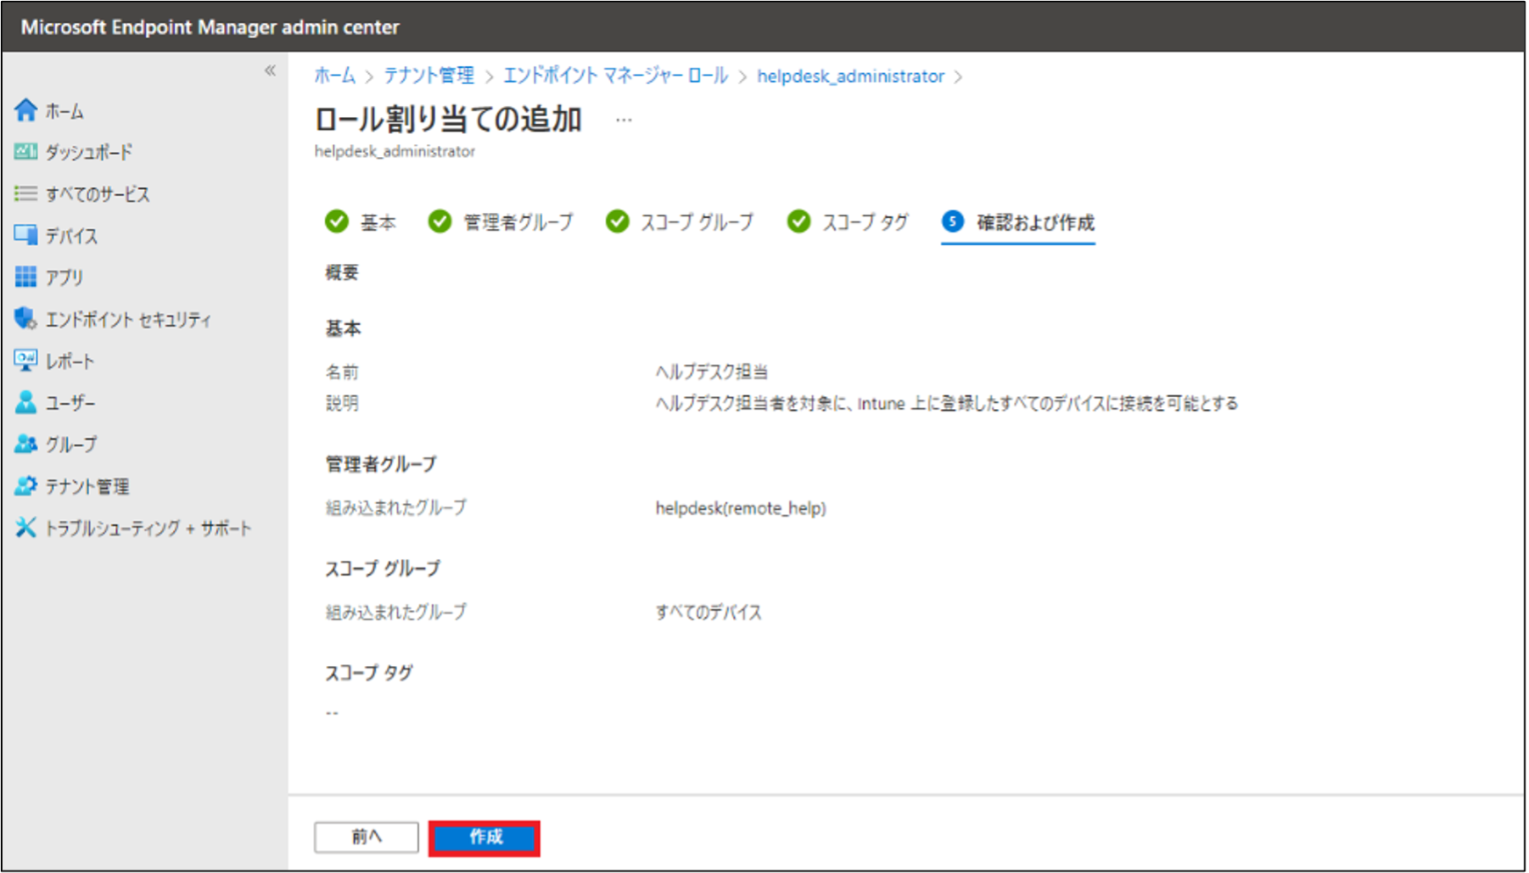The width and height of the screenshot is (1529, 873).
Task: Click the ホーム breadcrumb link
Action: [335, 76]
